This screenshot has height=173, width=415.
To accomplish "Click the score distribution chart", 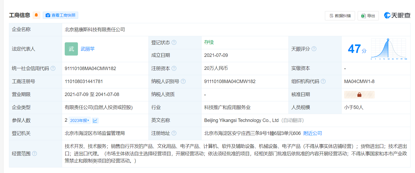I will [x=389, y=49].
